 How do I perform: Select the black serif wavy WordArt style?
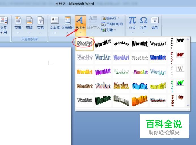(158, 43)
